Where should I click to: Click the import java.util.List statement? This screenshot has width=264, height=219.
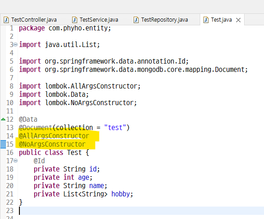click(x=59, y=45)
